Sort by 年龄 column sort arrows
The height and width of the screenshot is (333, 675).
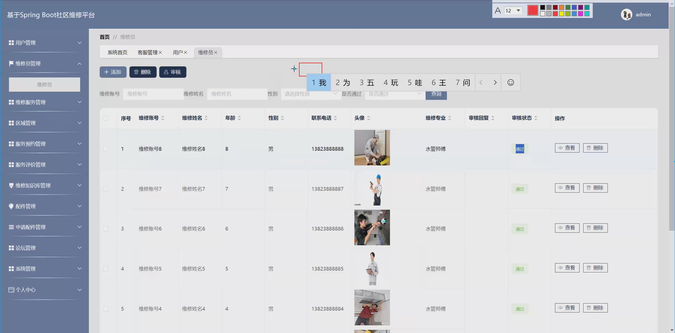(x=239, y=118)
